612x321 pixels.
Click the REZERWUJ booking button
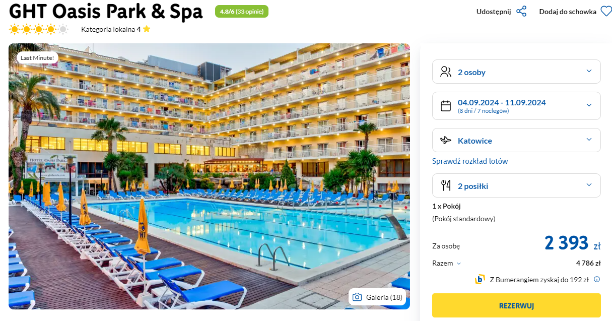click(x=516, y=305)
